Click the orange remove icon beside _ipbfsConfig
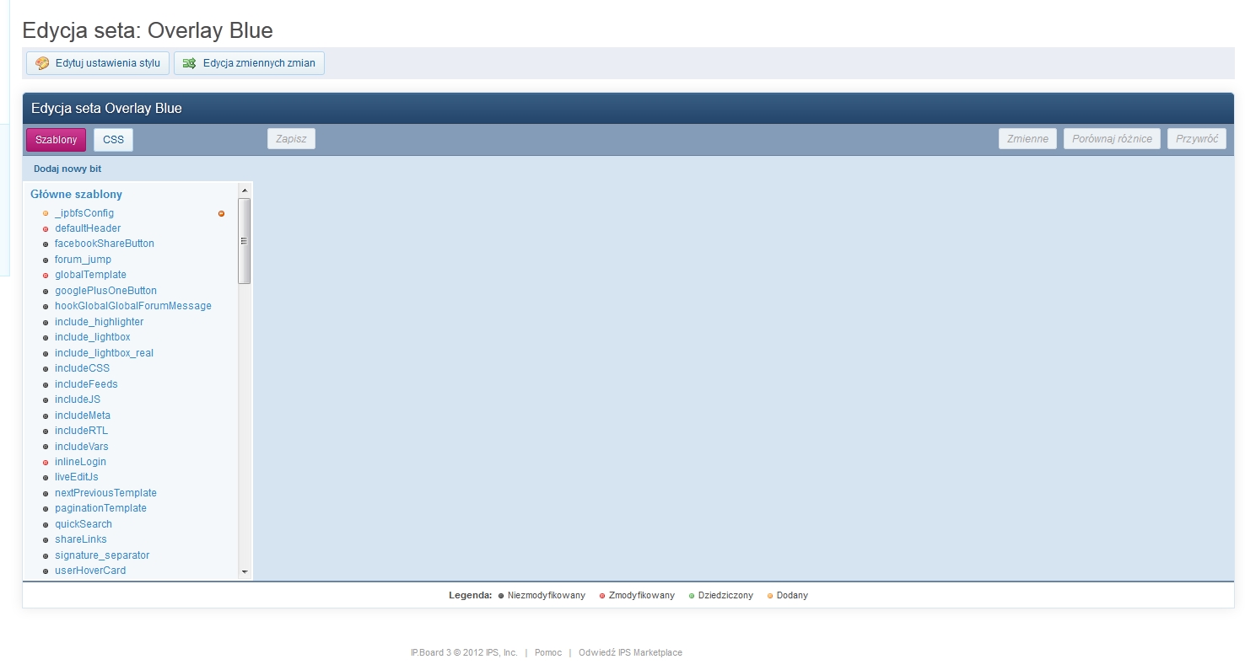The width and height of the screenshot is (1245, 670). 221,214
